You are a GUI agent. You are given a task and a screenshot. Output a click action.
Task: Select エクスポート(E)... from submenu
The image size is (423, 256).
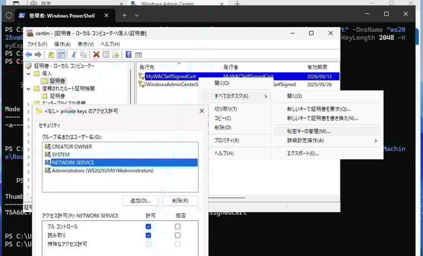(x=327, y=153)
